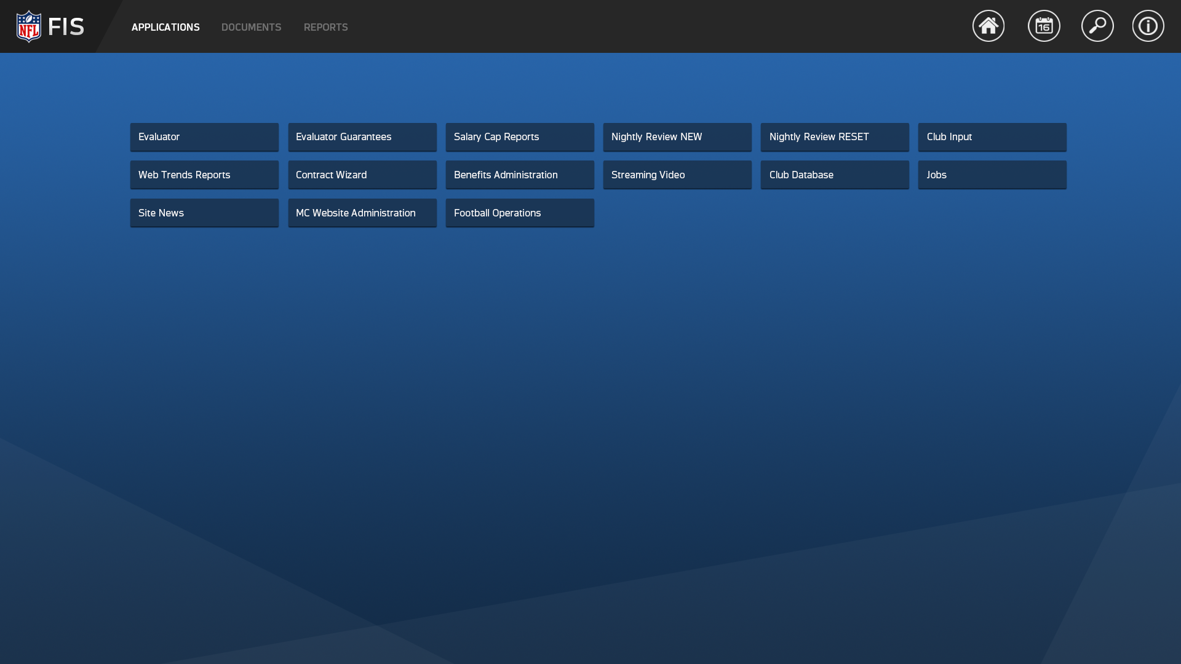Launch Evaluator Guarantees
1181x664 pixels.
tap(362, 136)
